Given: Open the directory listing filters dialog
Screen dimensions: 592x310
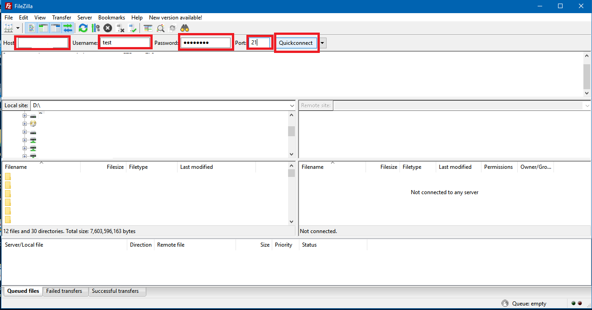Looking at the screenshot, I should click(148, 28).
